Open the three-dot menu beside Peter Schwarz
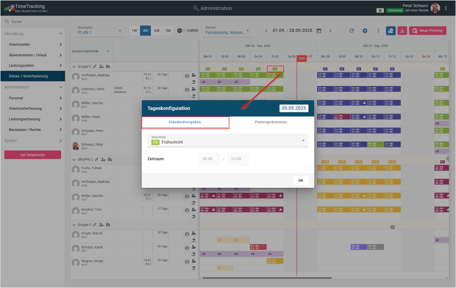The width and height of the screenshot is (456, 288). pyautogui.click(x=446, y=8)
